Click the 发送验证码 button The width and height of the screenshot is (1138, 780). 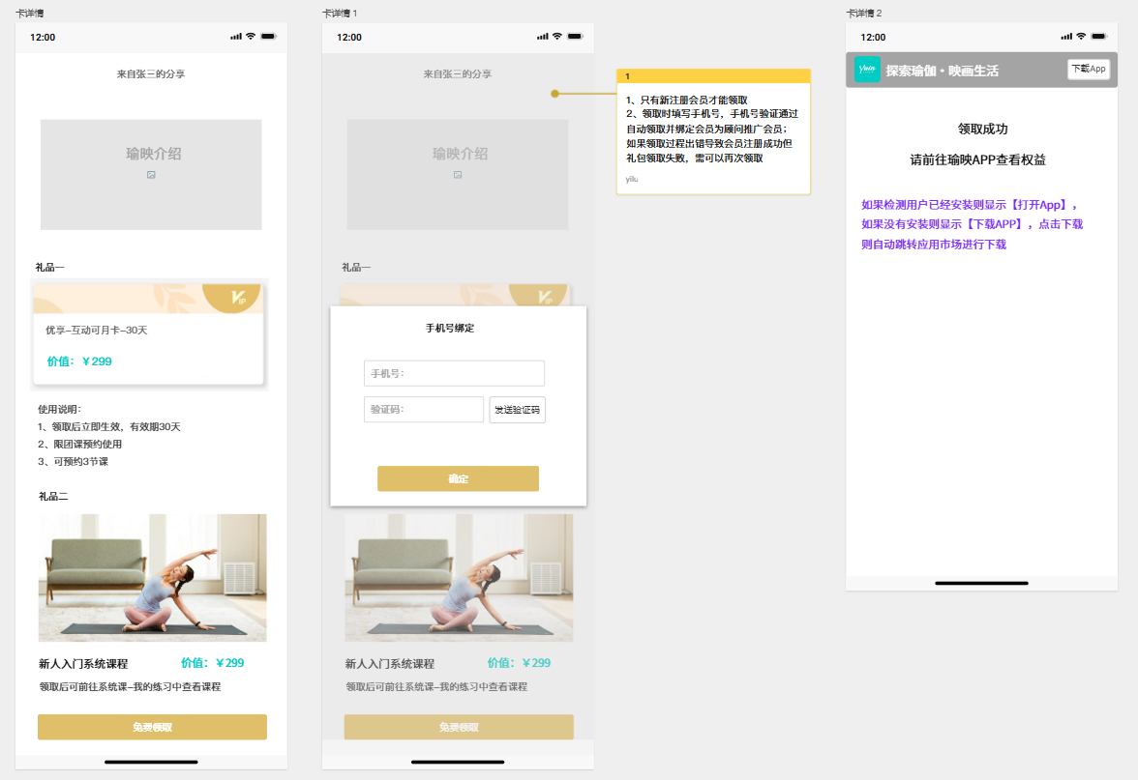(x=517, y=409)
